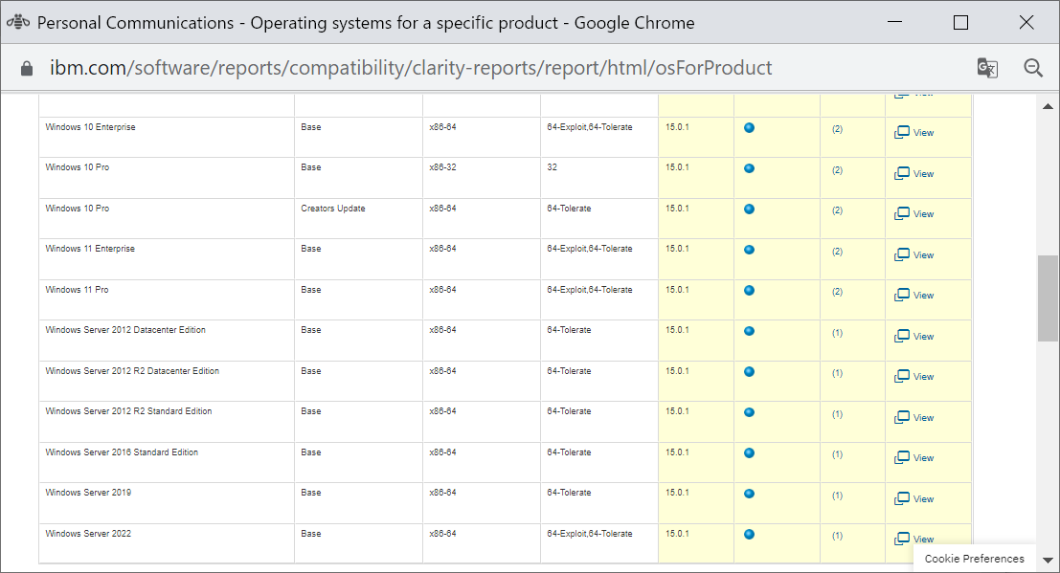Select the '32' bitness cell for Windows 10 Pro
This screenshot has width=1060, height=573.
click(553, 167)
